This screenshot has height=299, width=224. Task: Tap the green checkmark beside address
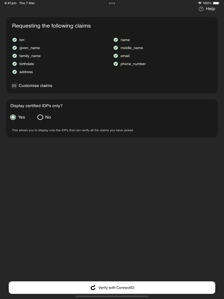coord(15,72)
